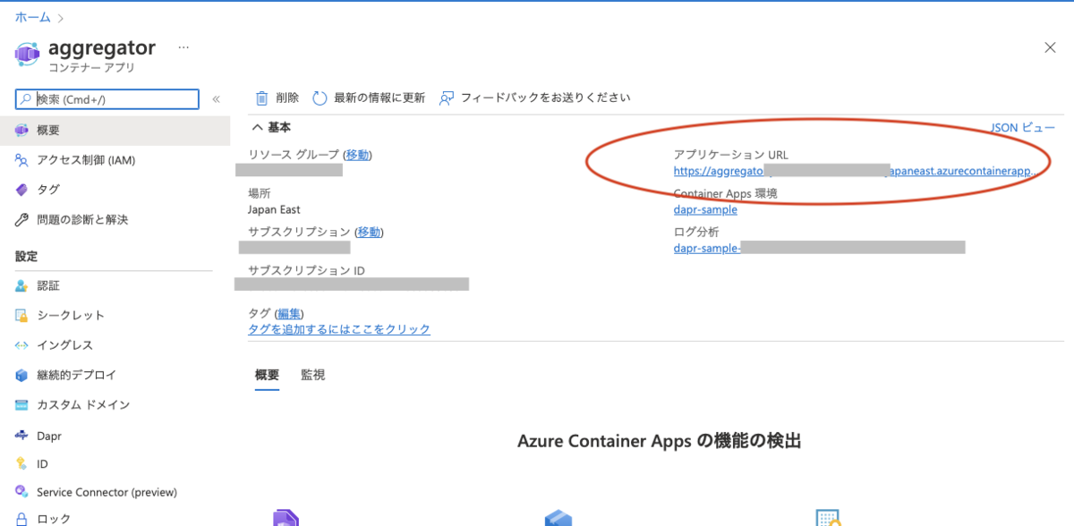Close the aggregator blade with X
The height and width of the screenshot is (526, 1074).
(1050, 47)
